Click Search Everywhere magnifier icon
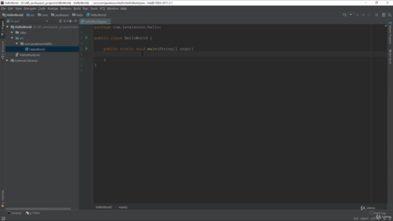Image resolution: width=393 pixels, height=221 pixels. coord(390,15)
